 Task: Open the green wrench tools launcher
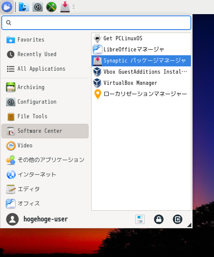click(51, 7)
